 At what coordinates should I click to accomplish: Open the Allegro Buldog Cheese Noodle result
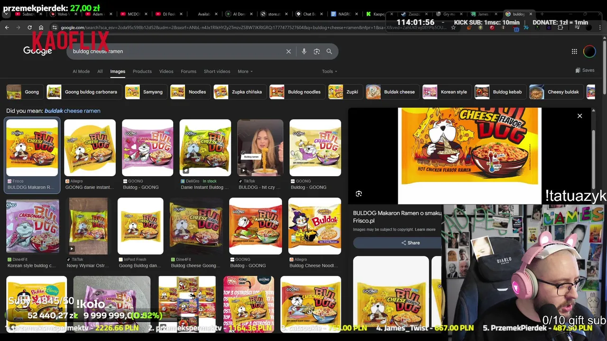[314, 234]
